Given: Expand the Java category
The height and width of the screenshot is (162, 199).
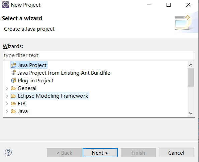Looking at the screenshot, I should 7,112.
